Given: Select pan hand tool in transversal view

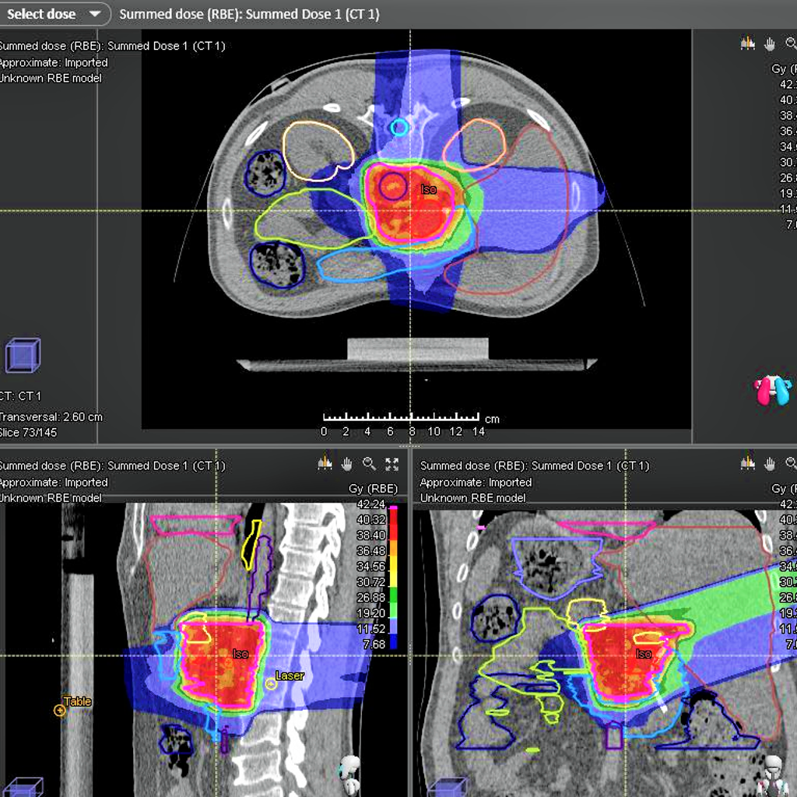Looking at the screenshot, I should coord(771,44).
